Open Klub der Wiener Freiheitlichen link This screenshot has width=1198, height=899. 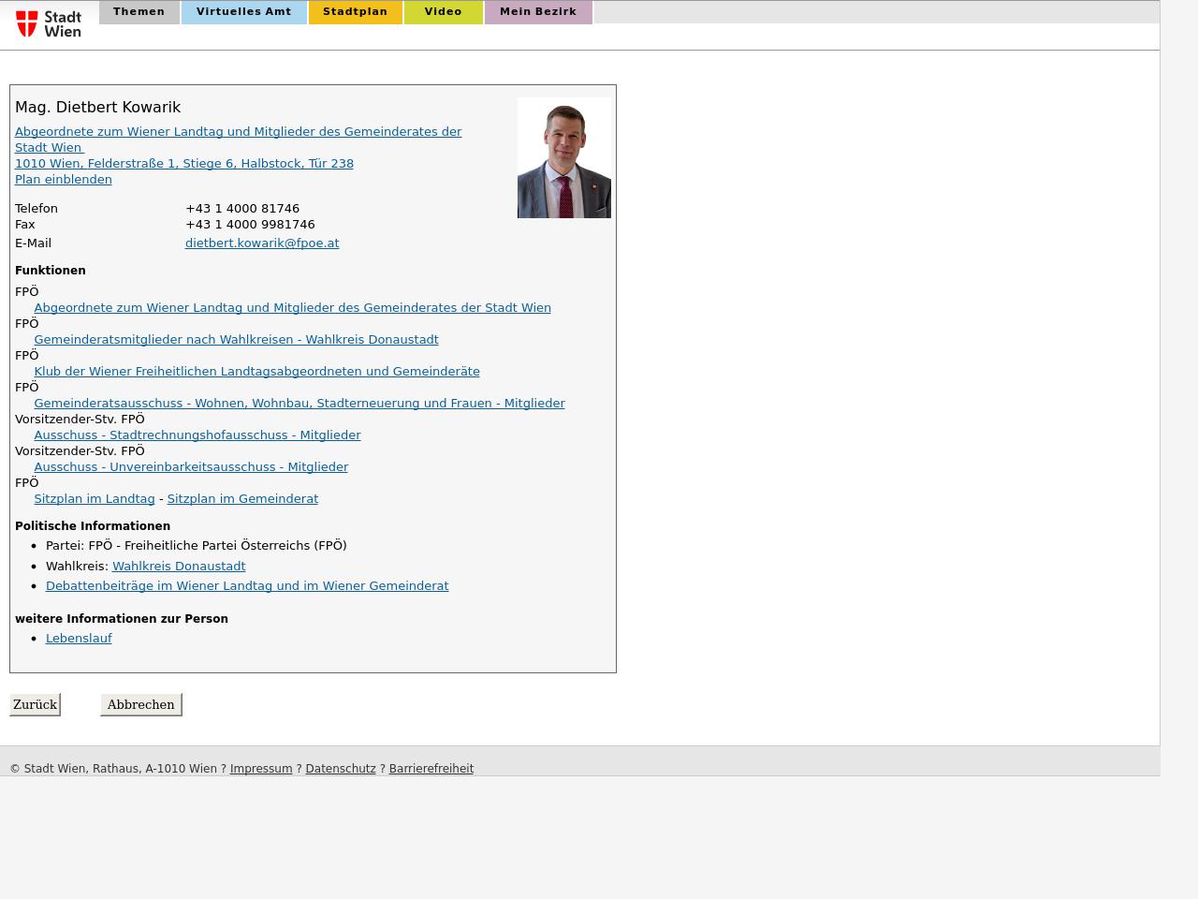256,371
